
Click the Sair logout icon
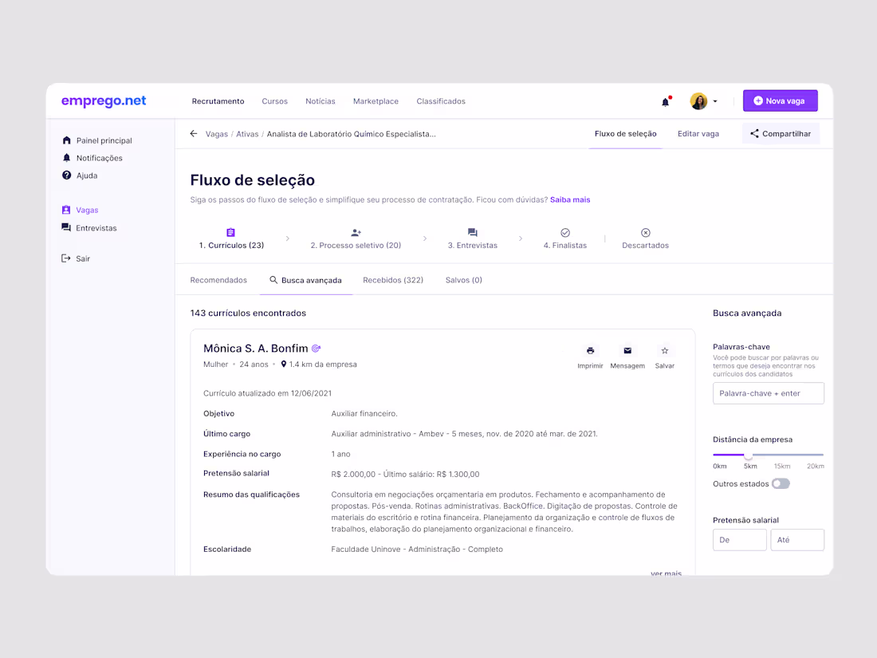(66, 258)
